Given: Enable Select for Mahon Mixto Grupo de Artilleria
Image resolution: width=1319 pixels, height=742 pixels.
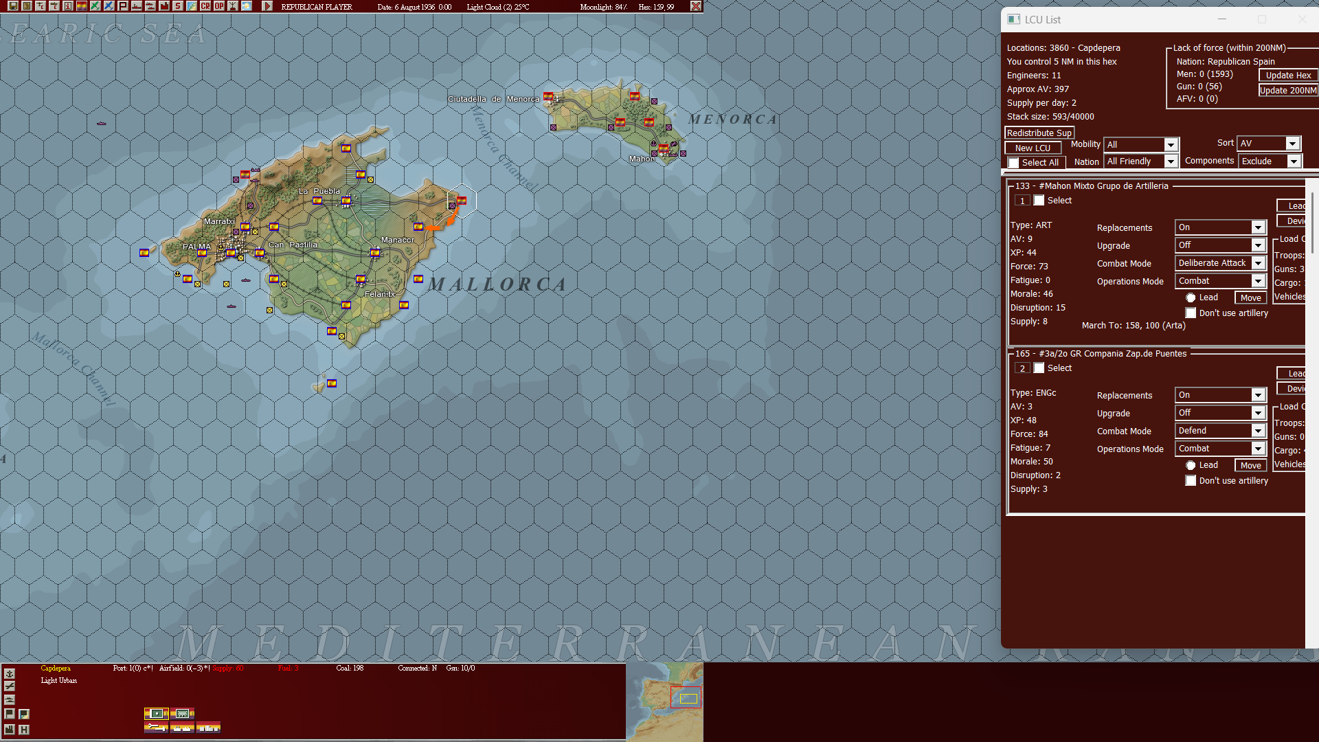Looking at the screenshot, I should [1039, 200].
